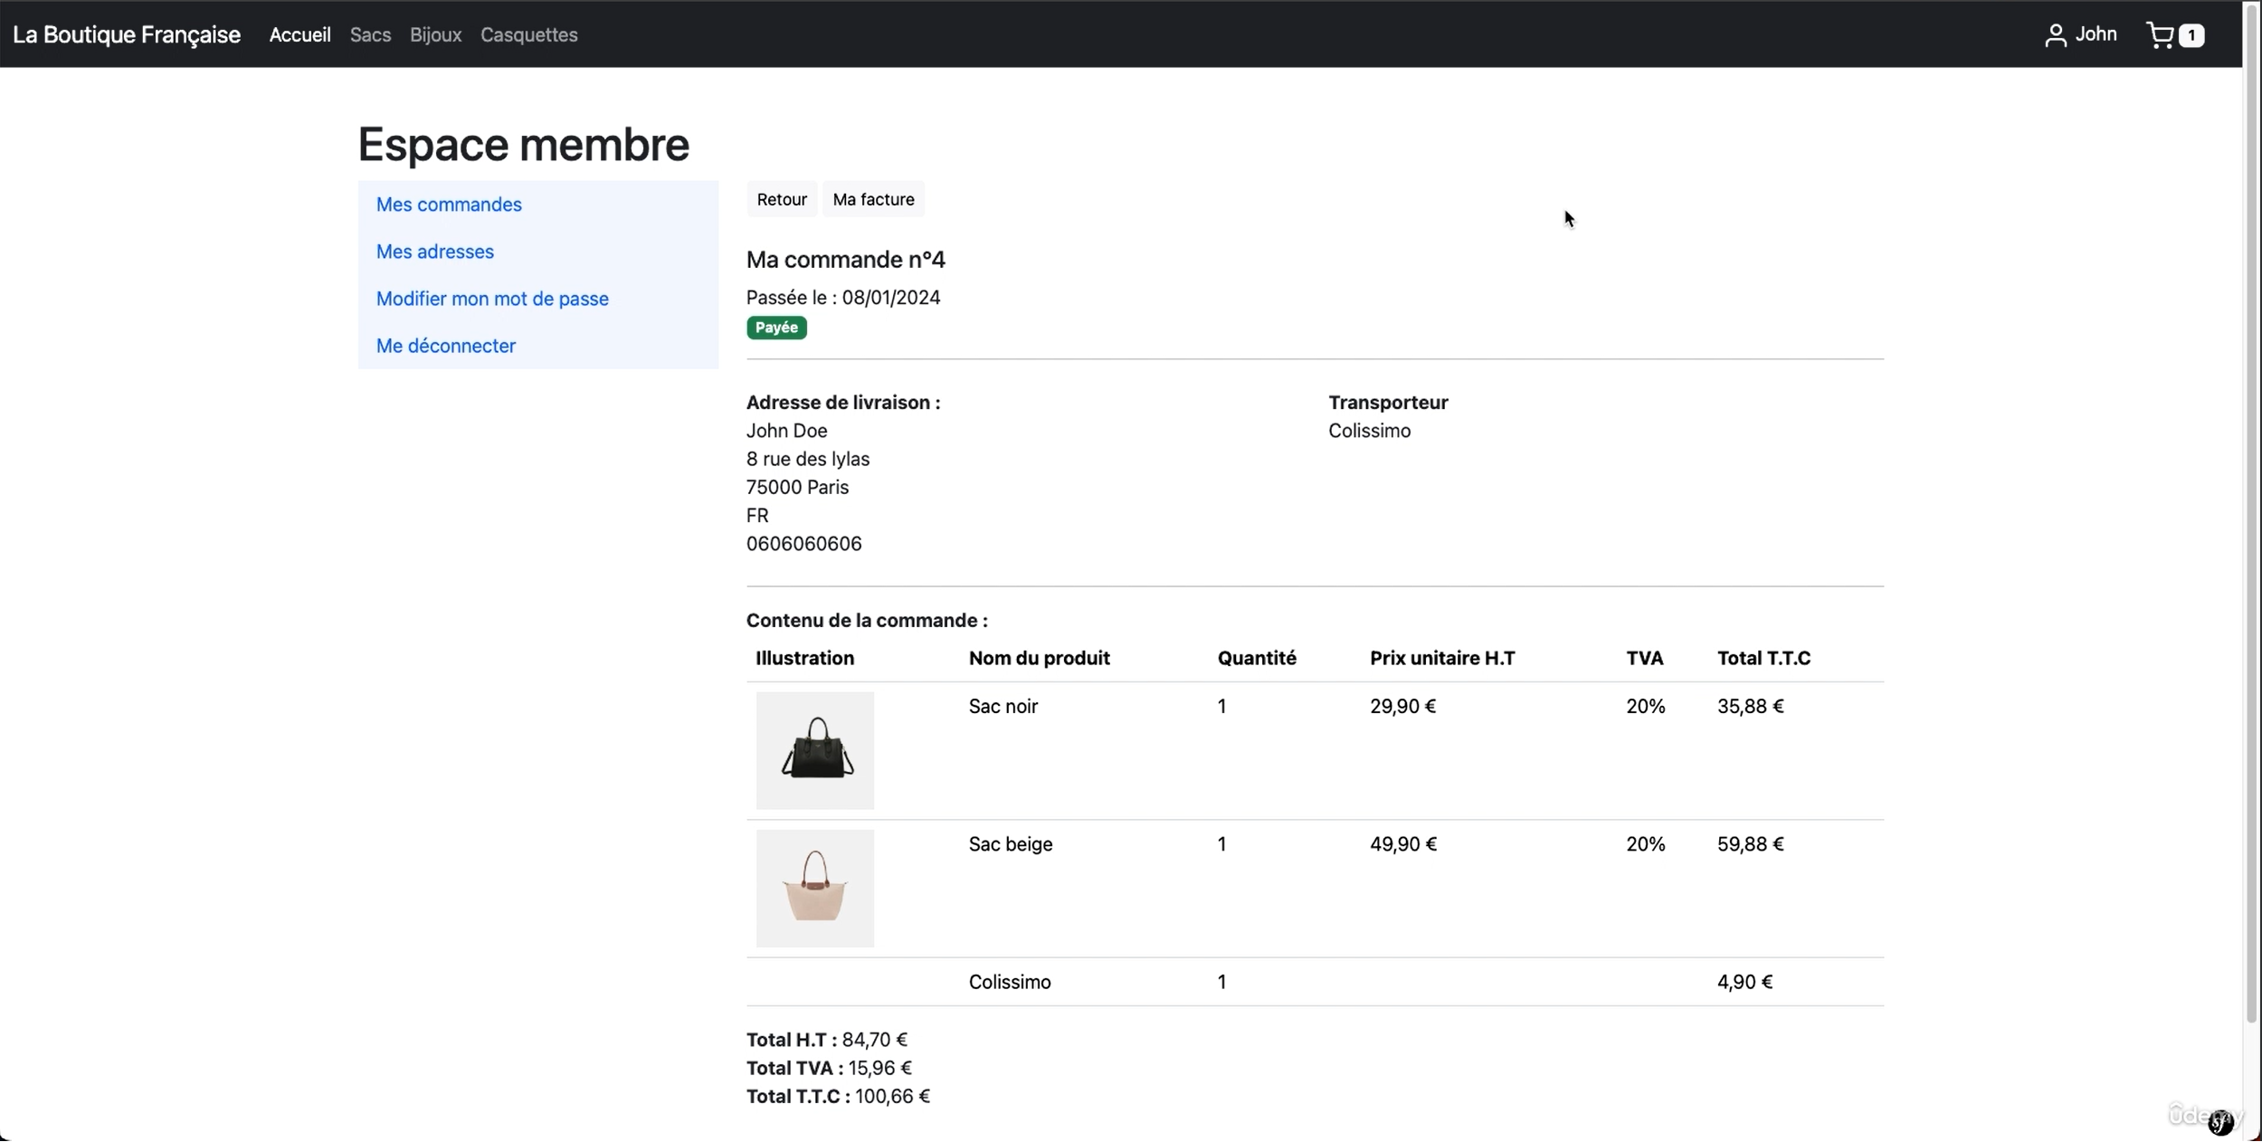2262x1142 pixels.
Task: Open the Sacs category
Action: 370,34
